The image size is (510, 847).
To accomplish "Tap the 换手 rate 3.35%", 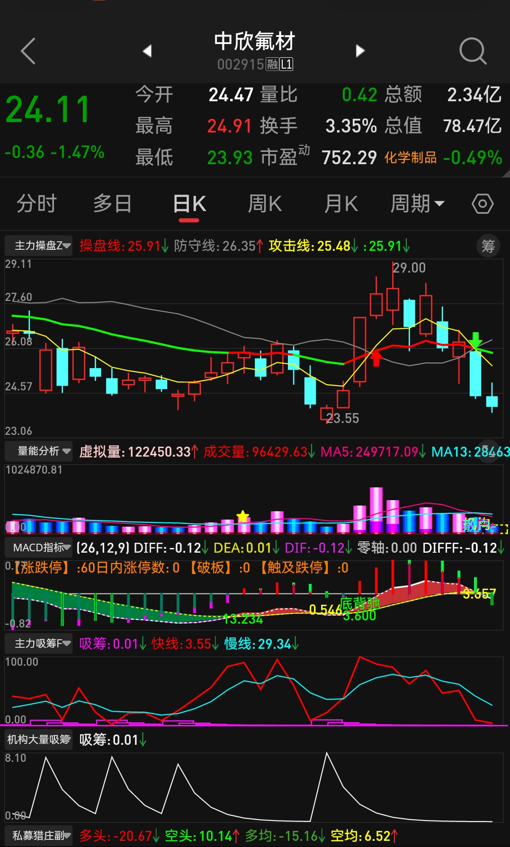I will (351, 126).
